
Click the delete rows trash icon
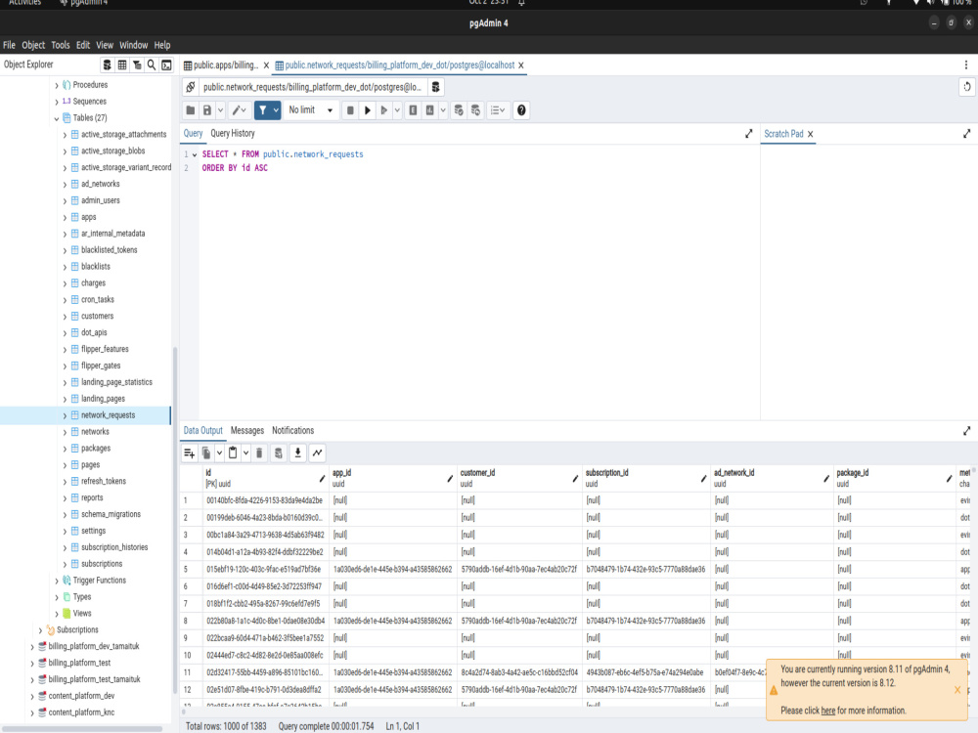[259, 453]
